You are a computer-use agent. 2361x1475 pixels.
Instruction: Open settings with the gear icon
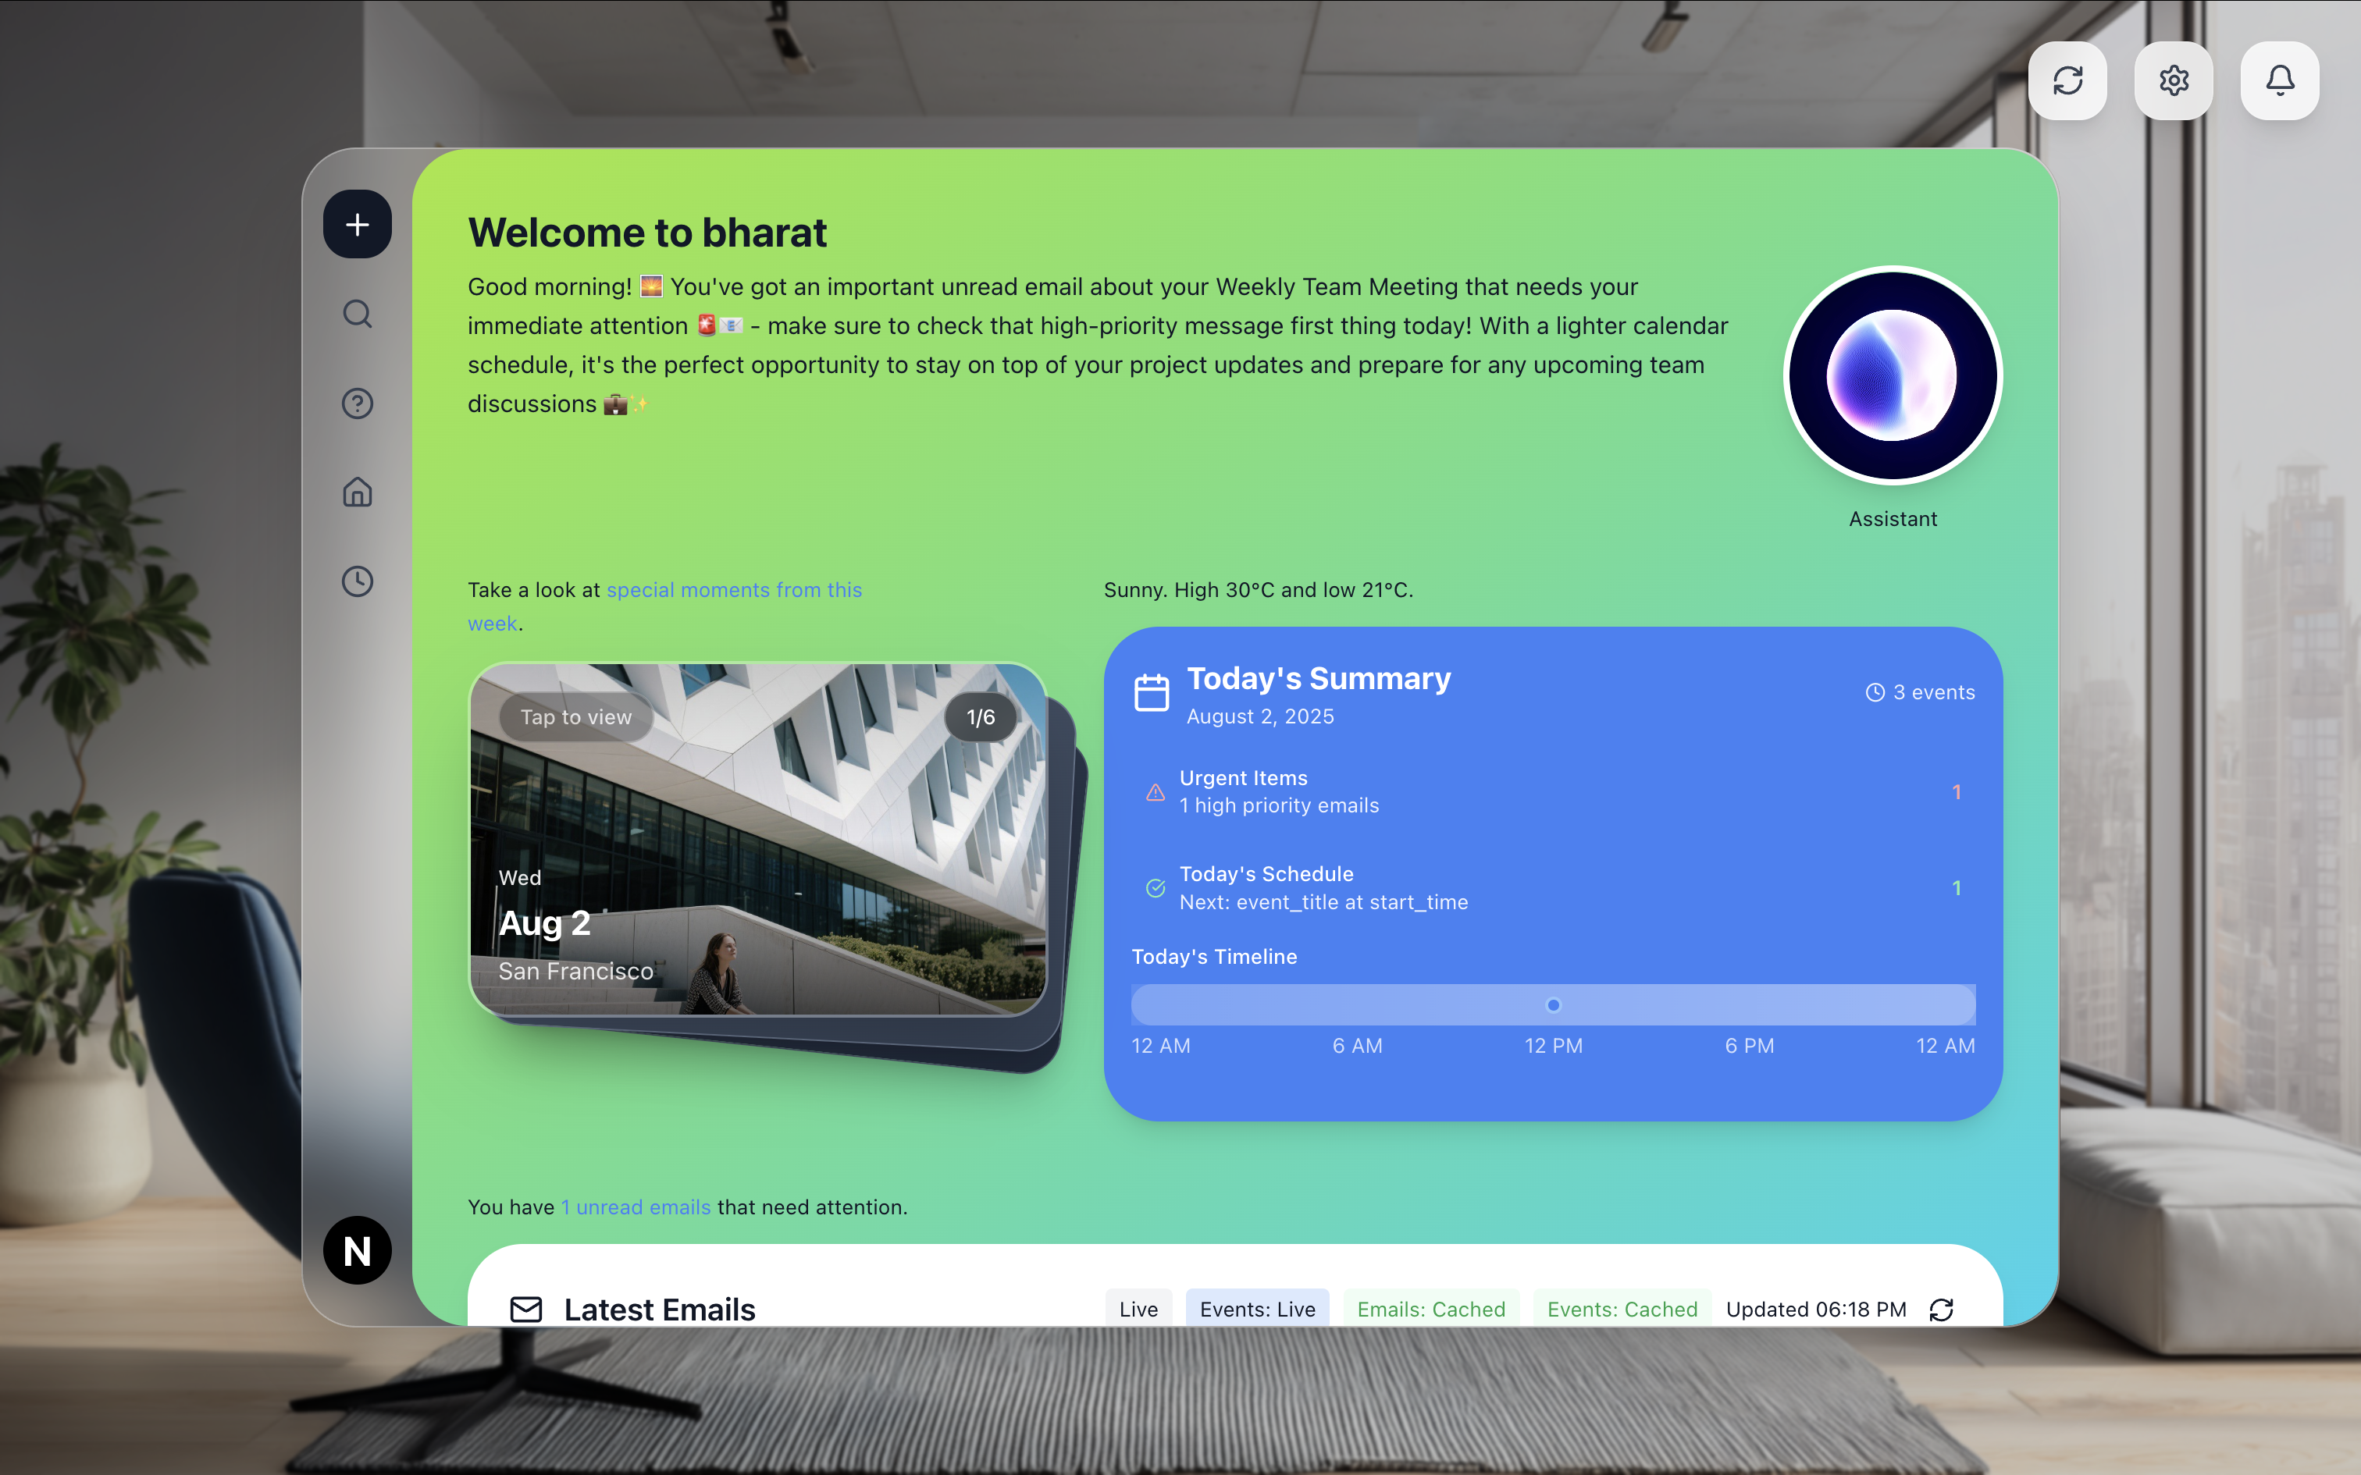[x=2173, y=81]
